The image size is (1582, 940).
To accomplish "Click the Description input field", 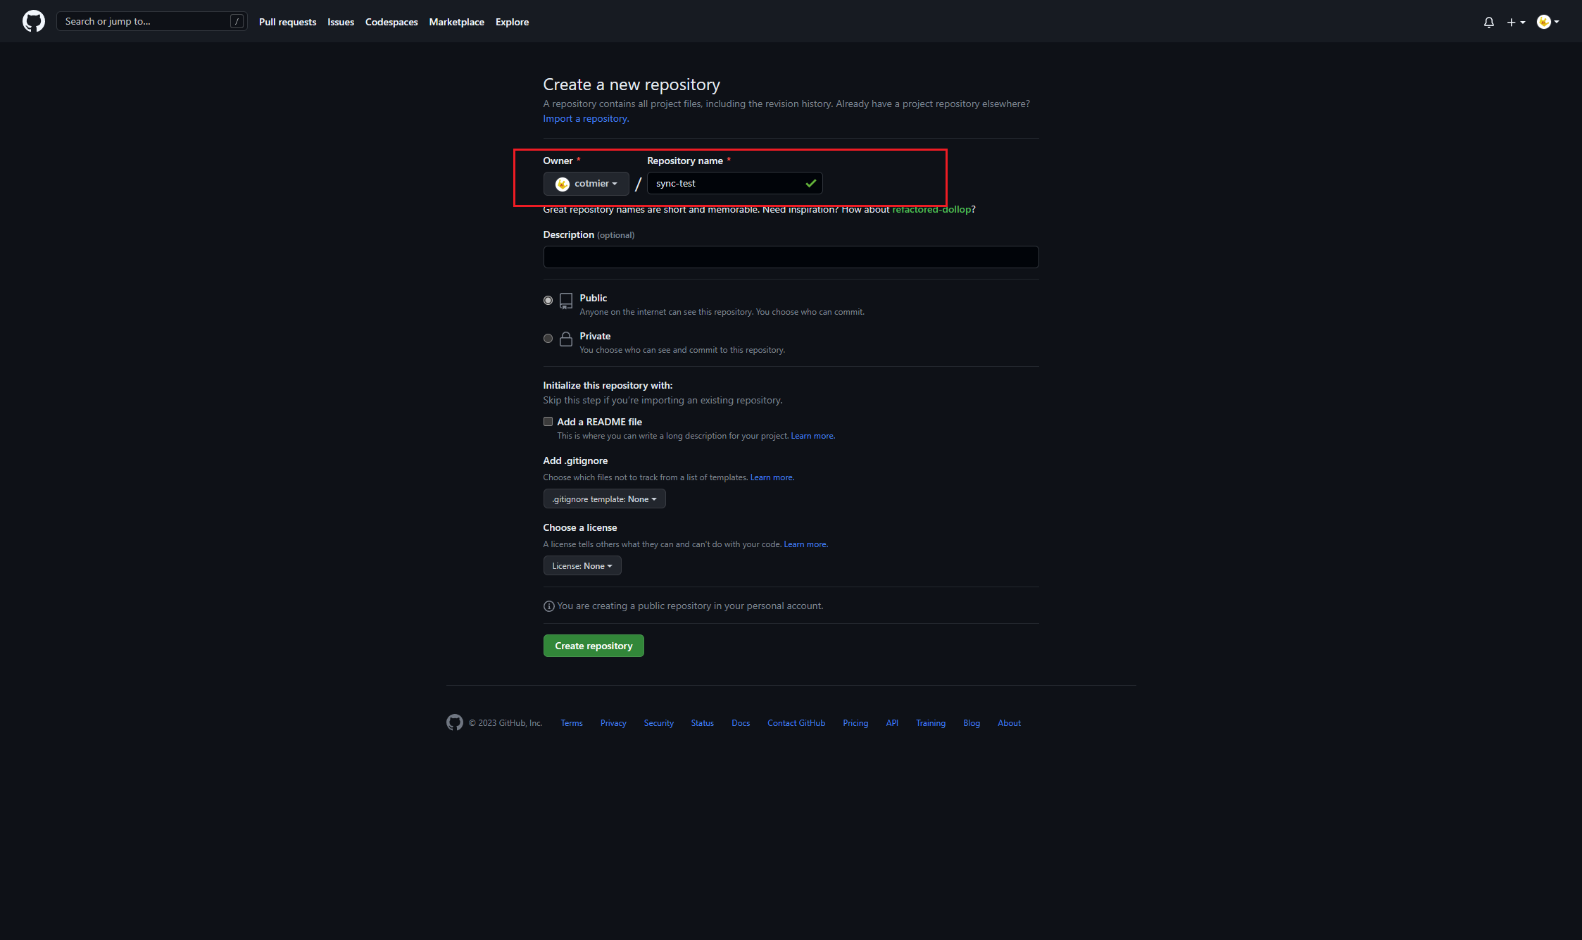I will coord(791,257).
